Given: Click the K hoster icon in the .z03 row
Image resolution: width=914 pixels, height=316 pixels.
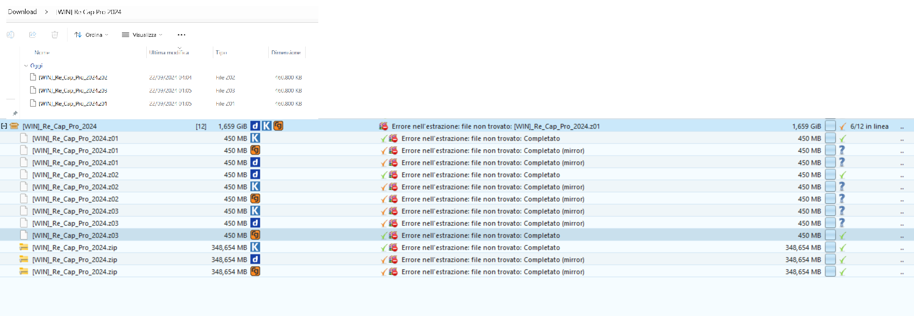Looking at the screenshot, I should tap(255, 211).
